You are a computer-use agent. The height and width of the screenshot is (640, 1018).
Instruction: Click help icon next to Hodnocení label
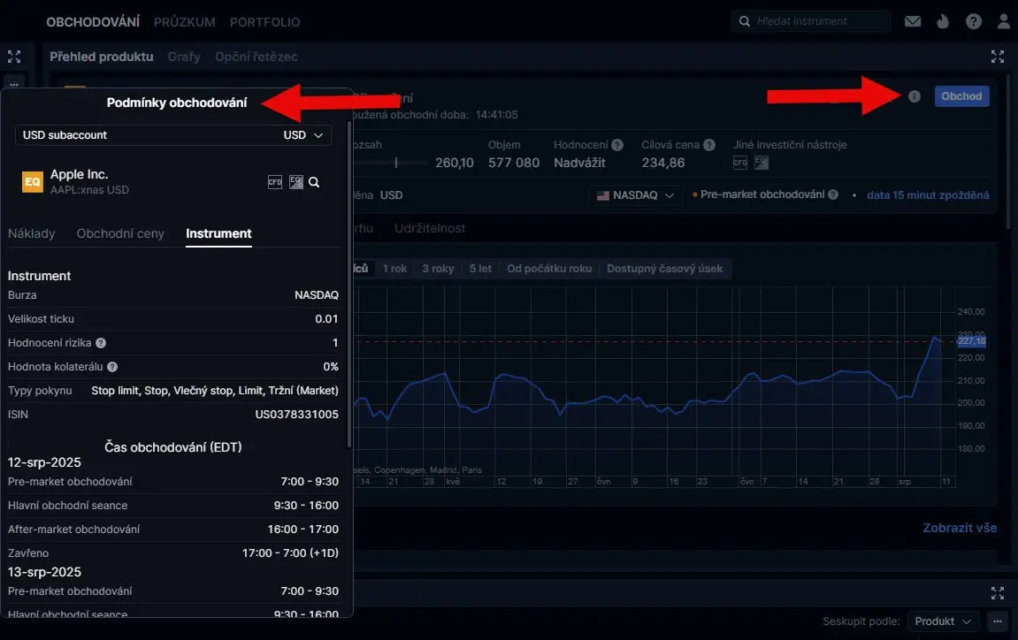tap(617, 145)
